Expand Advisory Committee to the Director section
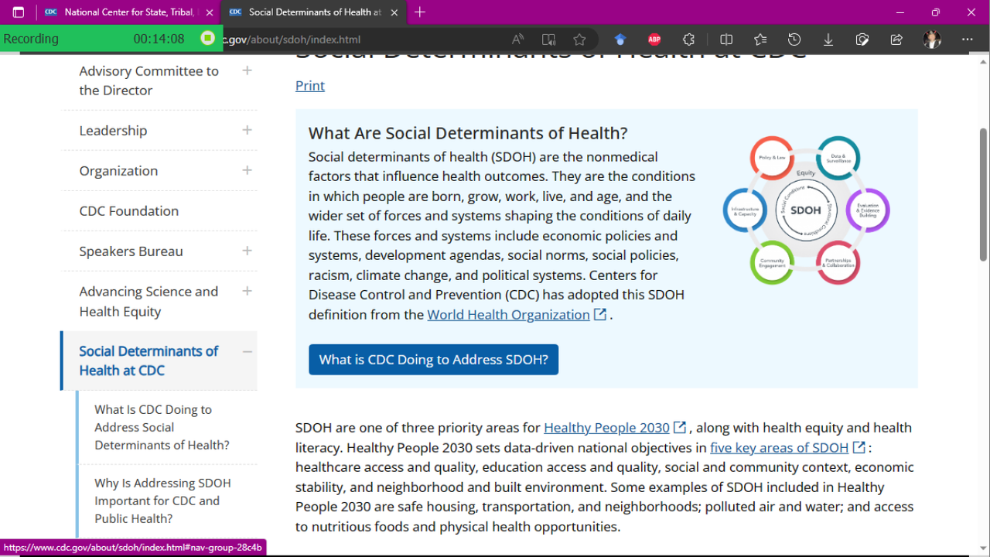This screenshot has height=557, width=990. (x=247, y=70)
